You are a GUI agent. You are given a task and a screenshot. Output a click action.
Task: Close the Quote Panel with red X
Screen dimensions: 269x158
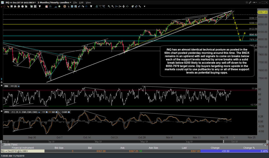point(267,145)
